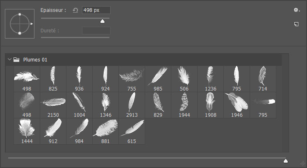307x168 pixels.
Task: Select the feather brush labeled 936
Action: 79,78
